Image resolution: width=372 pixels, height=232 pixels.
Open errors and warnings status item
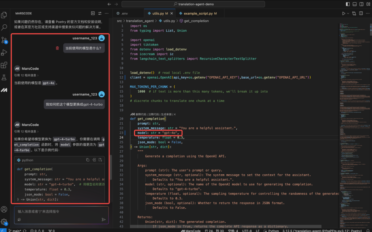pyautogui.click(x=37, y=231)
